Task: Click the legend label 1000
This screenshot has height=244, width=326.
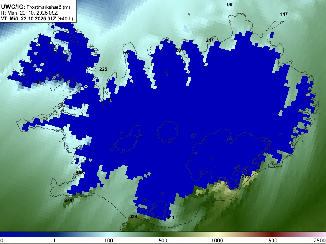Action: point(217,241)
